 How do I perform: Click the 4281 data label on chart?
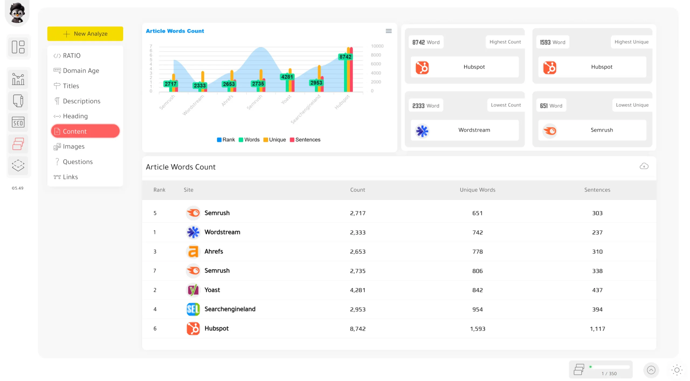(287, 77)
